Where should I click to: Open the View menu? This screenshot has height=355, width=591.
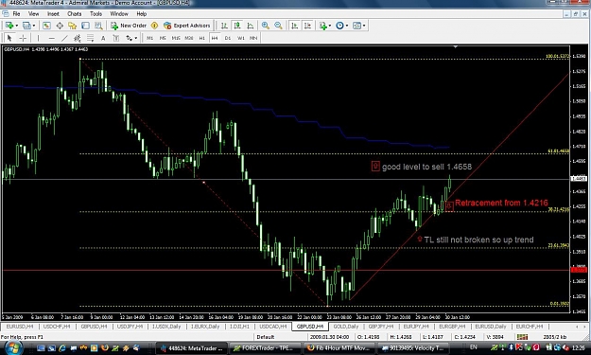tap(33, 14)
